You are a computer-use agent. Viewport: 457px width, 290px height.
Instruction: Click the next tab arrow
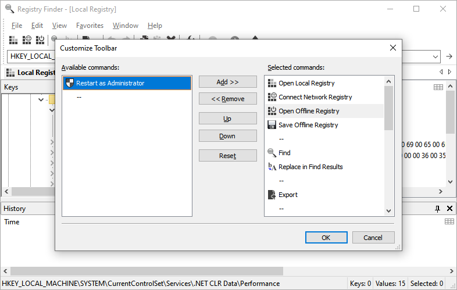coord(449,71)
